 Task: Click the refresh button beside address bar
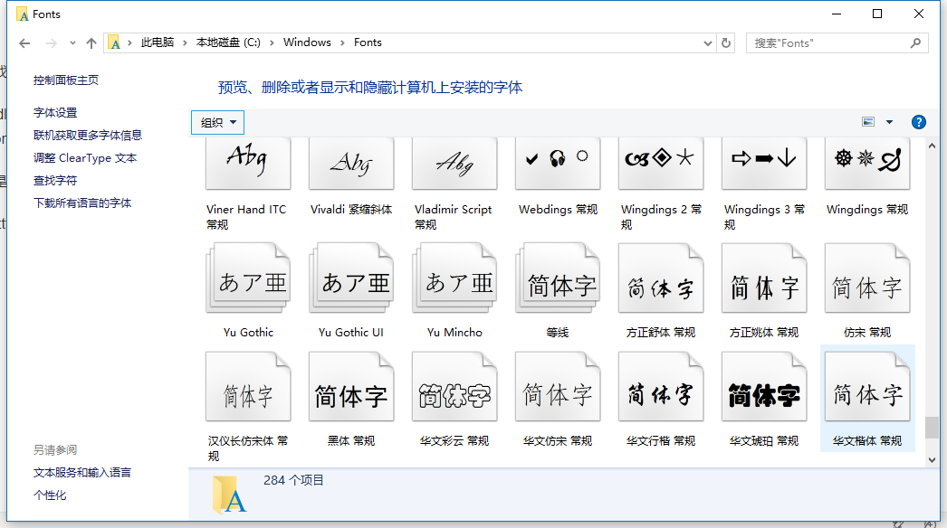[726, 42]
